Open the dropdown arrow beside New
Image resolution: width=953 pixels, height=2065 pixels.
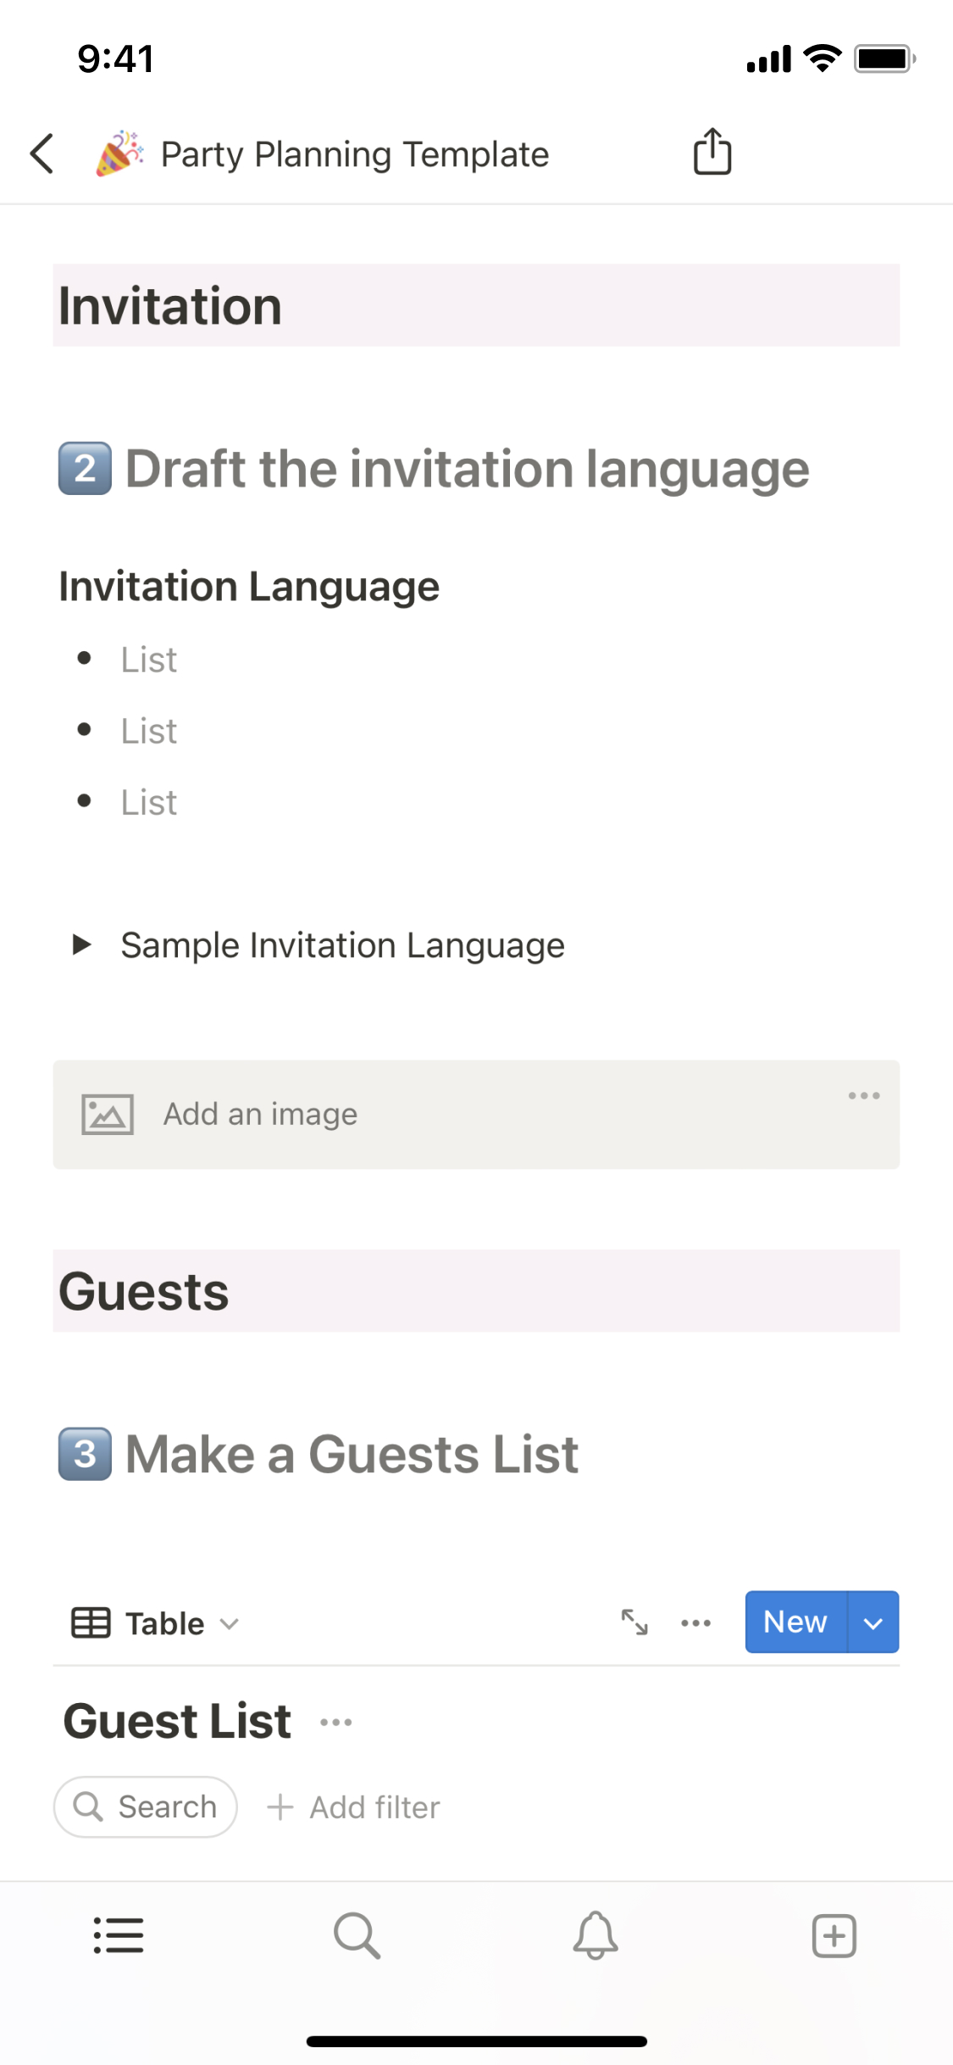pos(873,1622)
